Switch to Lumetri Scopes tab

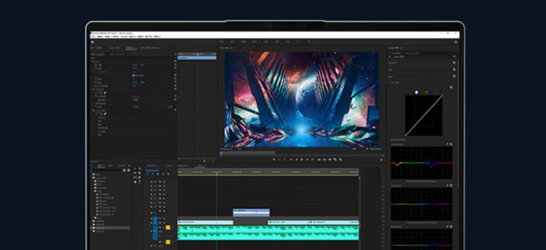[114, 47]
